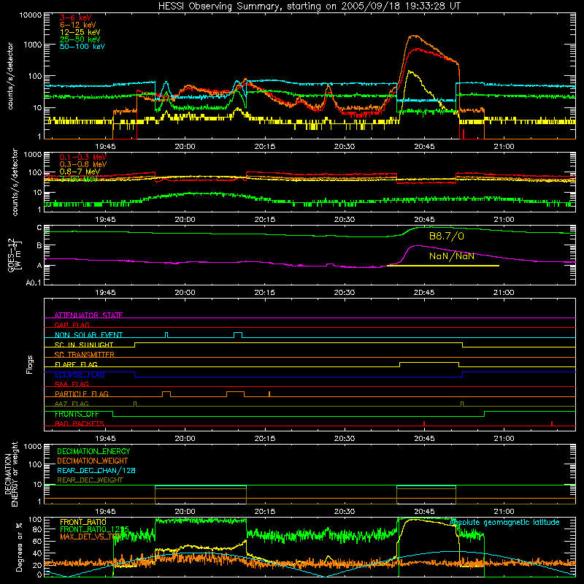The width and height of the screenshot is (584, 584).
Task: Click the FRONT_RATIO_1225 legend label
Action: coord(94,529)
